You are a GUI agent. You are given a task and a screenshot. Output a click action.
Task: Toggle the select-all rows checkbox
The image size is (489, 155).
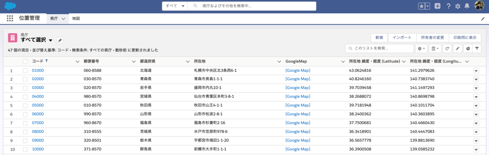25,61
